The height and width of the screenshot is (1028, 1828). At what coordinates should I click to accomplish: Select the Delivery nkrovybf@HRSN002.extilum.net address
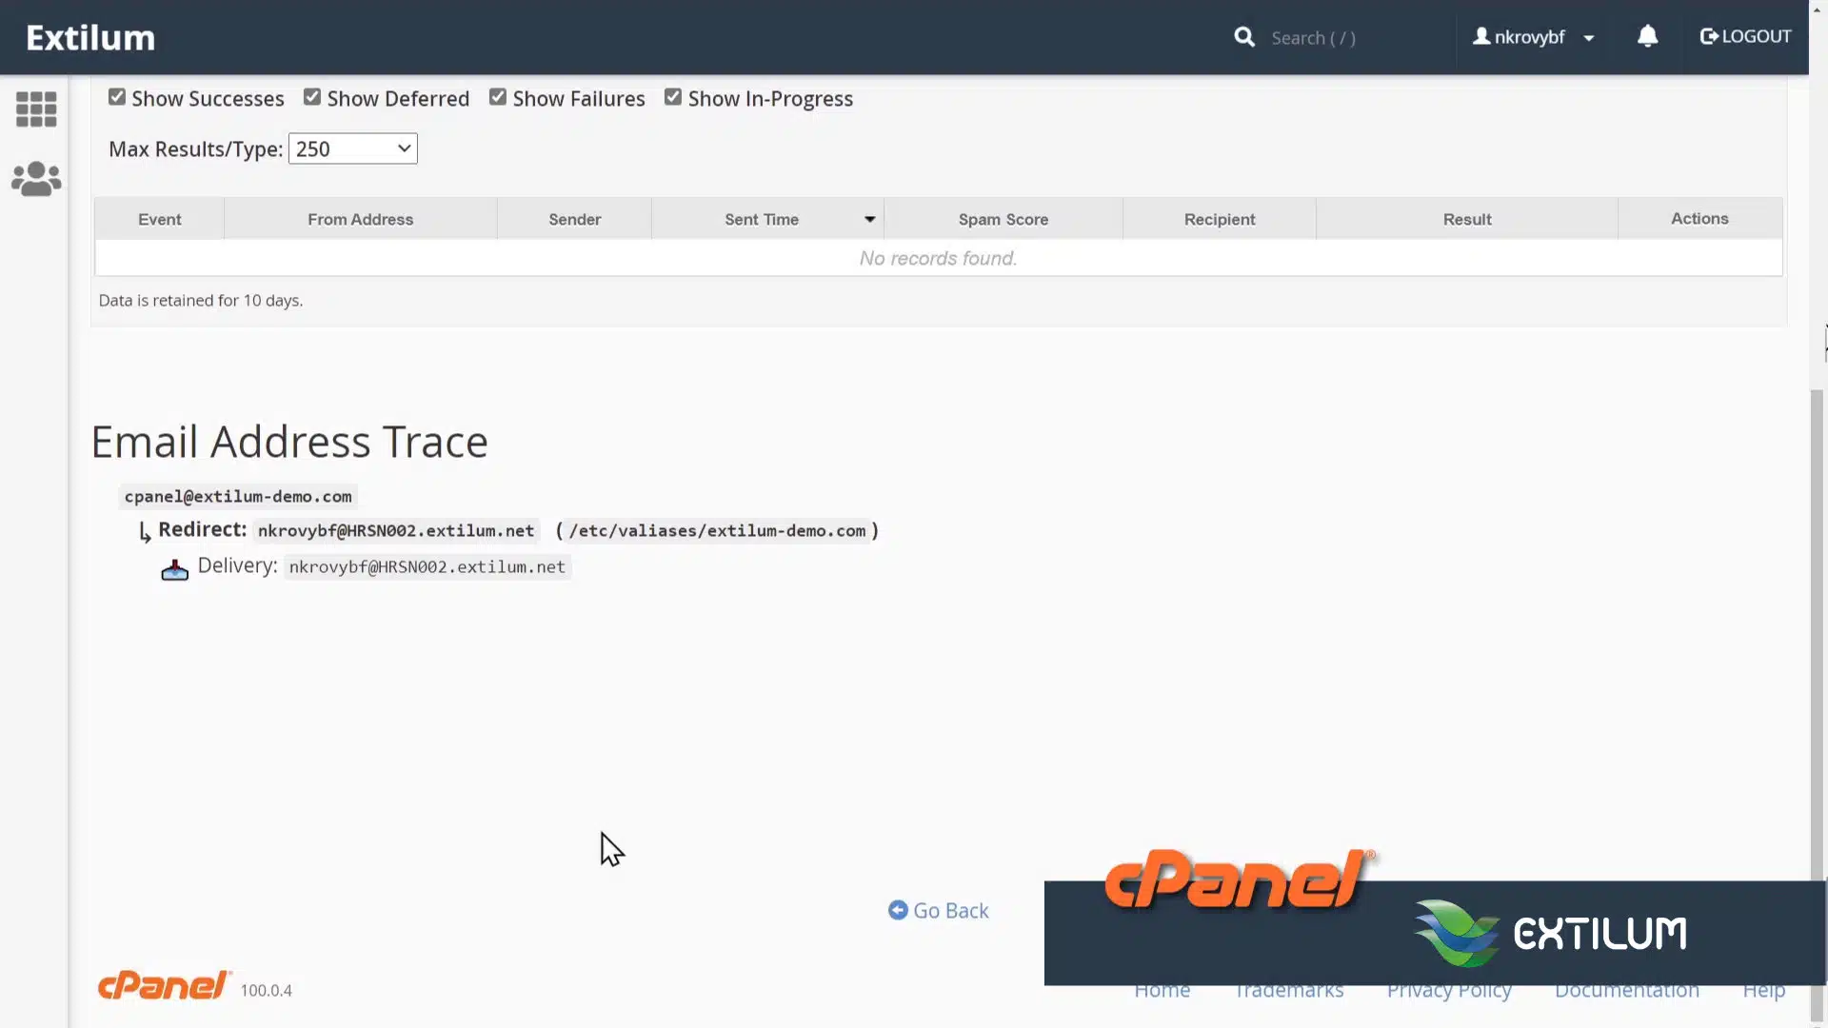pyautogui.click(x=427, y=567)
